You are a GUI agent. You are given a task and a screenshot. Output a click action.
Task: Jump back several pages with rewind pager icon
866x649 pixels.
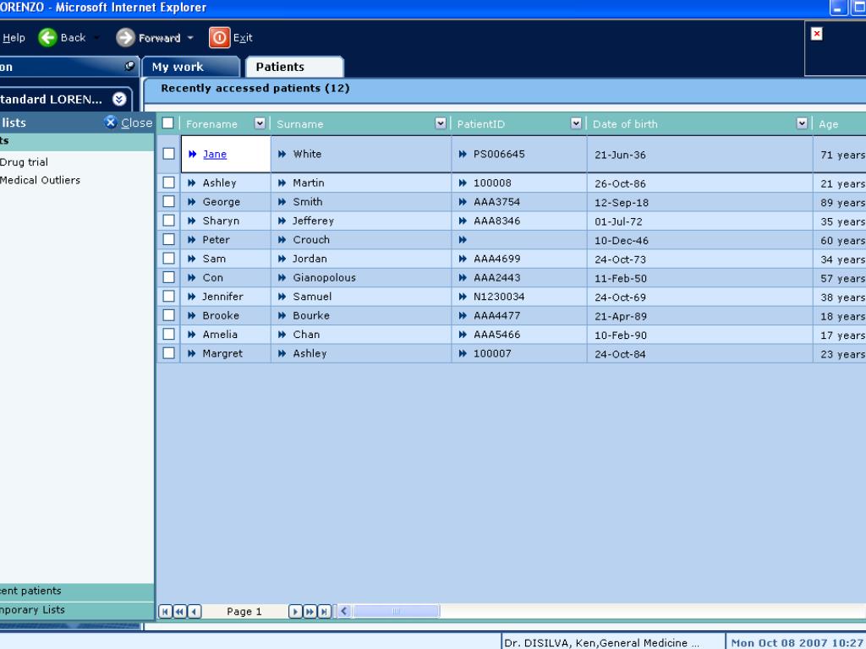[179, 611]
